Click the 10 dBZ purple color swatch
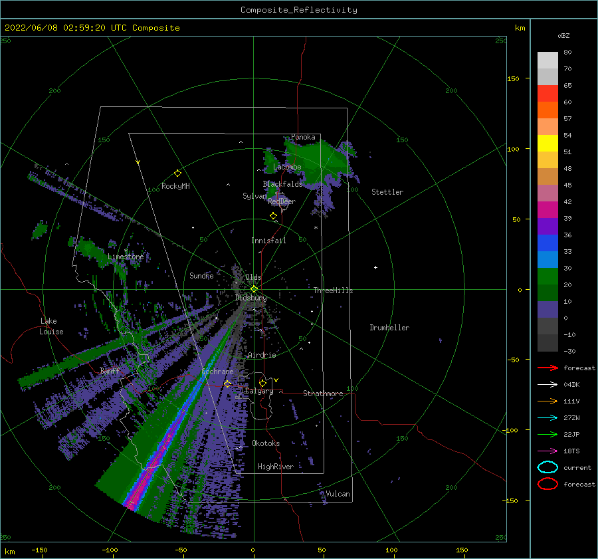This screenshot has height=559, width=598. click(x=548, y=310)
